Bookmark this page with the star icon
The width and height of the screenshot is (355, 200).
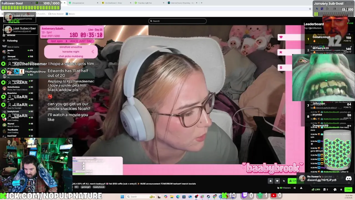coord(310,9)
